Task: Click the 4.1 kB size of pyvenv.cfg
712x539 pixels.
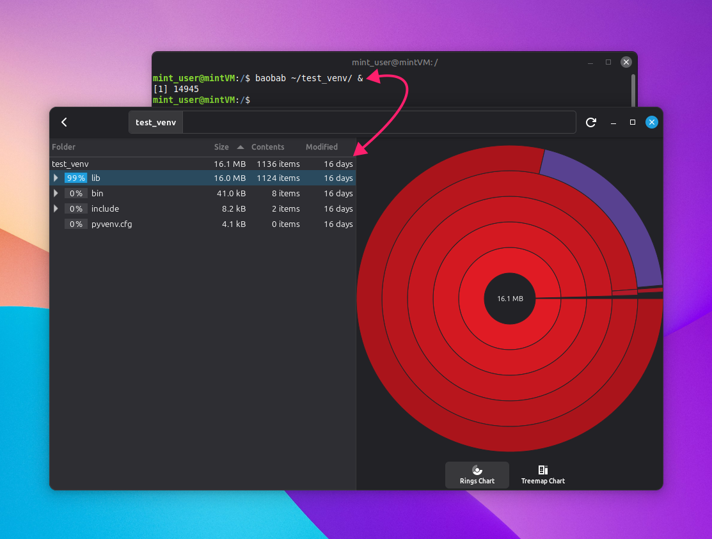Action: [234, 224]
